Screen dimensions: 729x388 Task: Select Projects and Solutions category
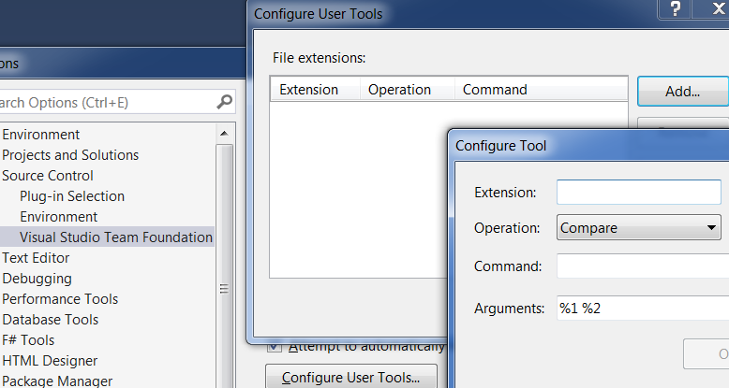tap(70, 155)
